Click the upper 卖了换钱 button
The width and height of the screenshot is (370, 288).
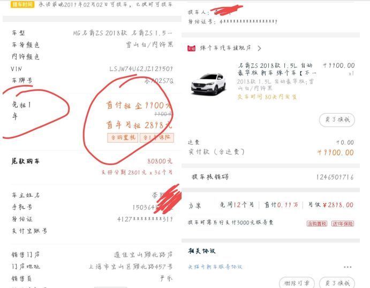(x=337, y=120)
